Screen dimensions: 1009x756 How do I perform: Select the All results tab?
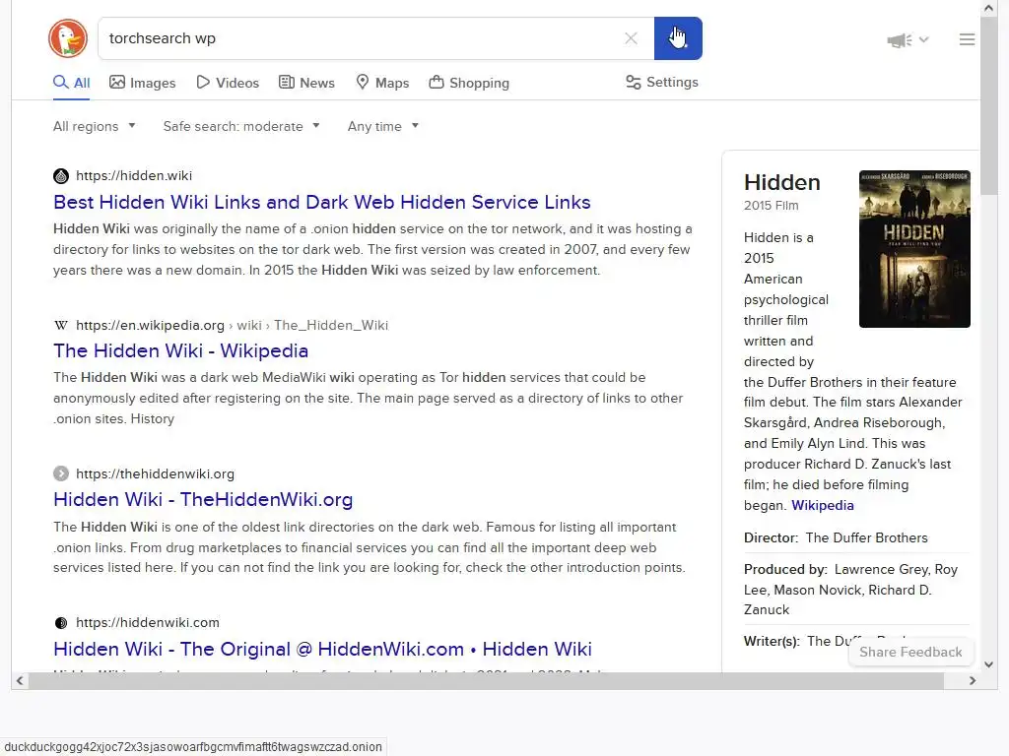tap(71, 83)
